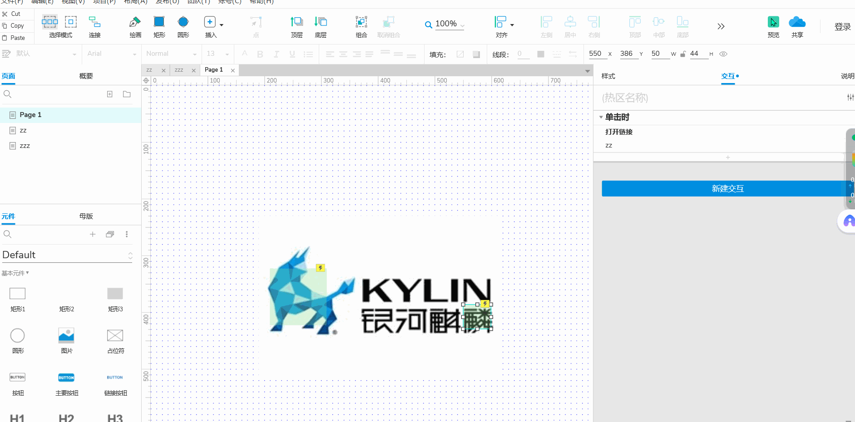
Task: Choose the 矩形 rectangle tool
Action: point(159,21)
